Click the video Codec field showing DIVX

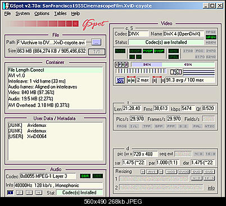(138, 34)
